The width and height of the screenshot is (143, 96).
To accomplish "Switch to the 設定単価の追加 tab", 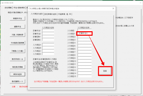I will (x=50, y=14).
